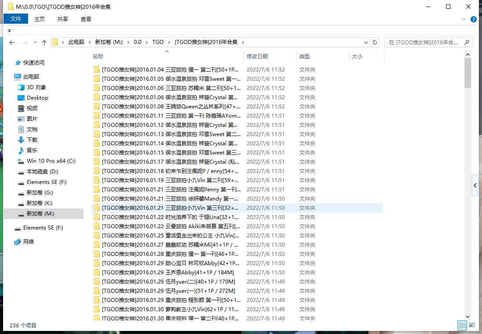The image size is (482, 334).
Task: Open the 3D 对象 folder icon
Action: click(x=21, y=87)
